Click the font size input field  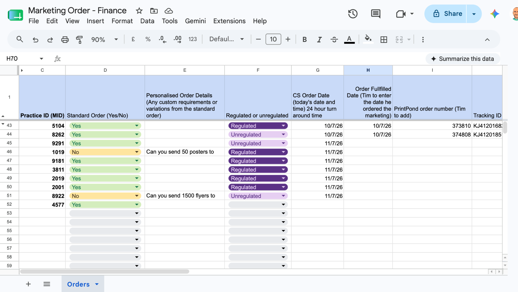point(273,39)
